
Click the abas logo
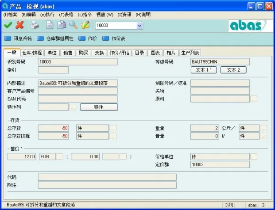pos(248,26)
